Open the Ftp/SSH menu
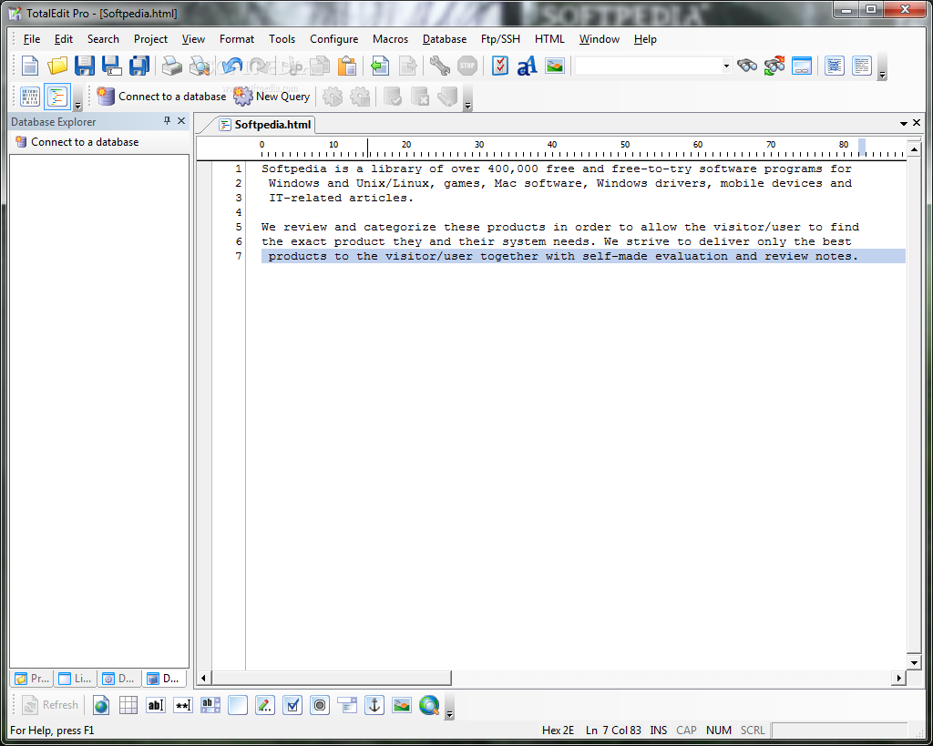Screen dimensions: 933x746 pyautogui.click(x=500, y=38)
